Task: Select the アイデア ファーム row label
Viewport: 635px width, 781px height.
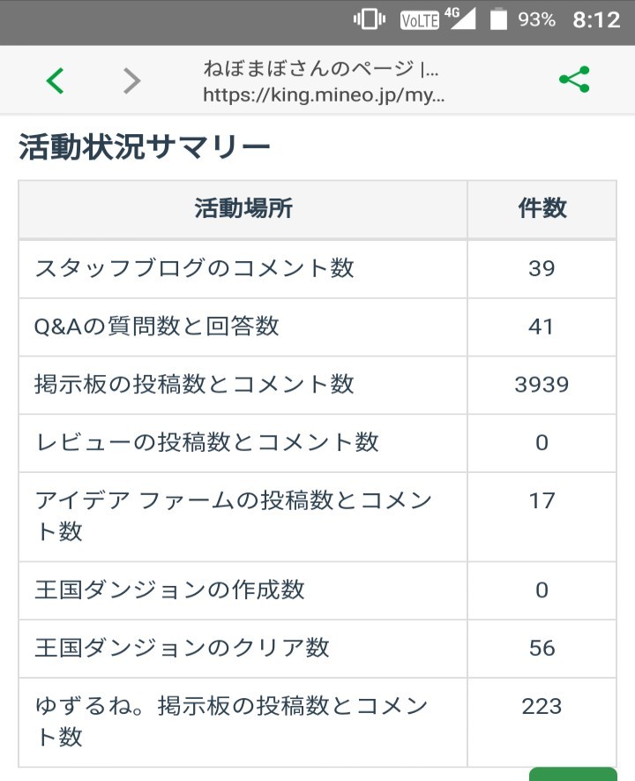Action: pos(234,515)
